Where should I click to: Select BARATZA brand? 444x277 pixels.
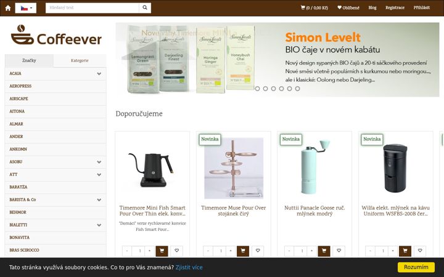click(55, 187)
